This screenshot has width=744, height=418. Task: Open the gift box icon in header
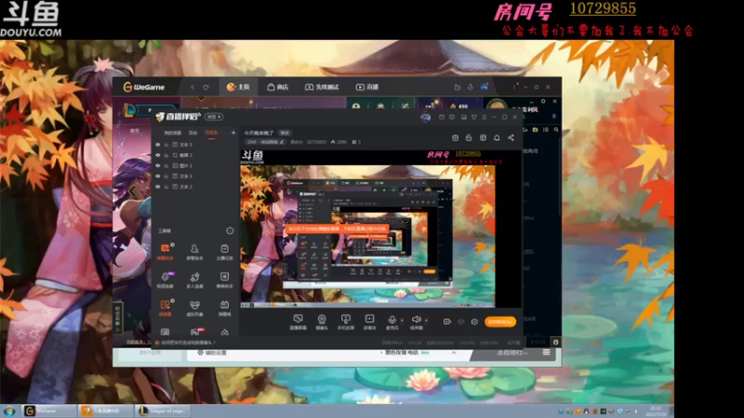[x=455, y=137]
